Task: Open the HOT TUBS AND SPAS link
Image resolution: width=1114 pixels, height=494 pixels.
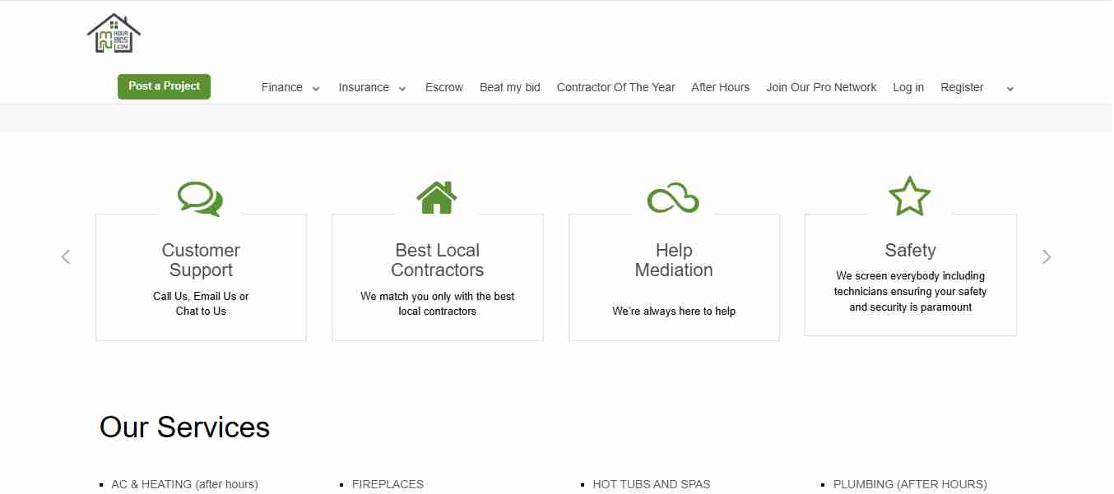Action: click(652, 484)
